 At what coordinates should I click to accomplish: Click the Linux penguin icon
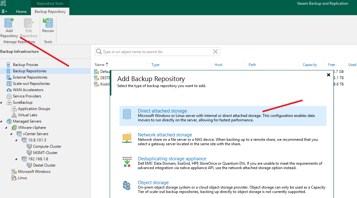tap(14, 178)
